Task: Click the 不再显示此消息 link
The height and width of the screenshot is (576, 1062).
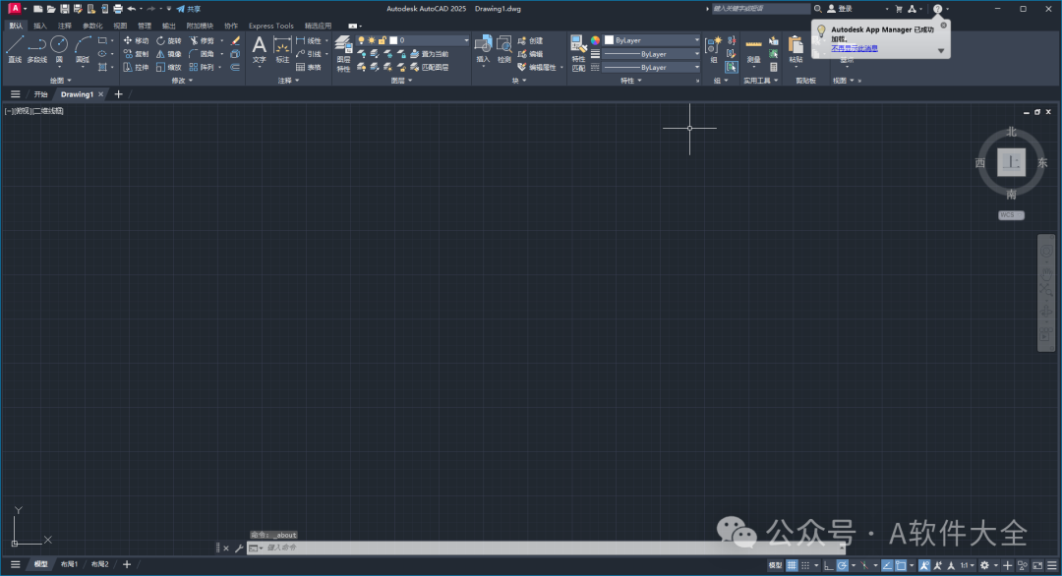Action: (855, 48)
